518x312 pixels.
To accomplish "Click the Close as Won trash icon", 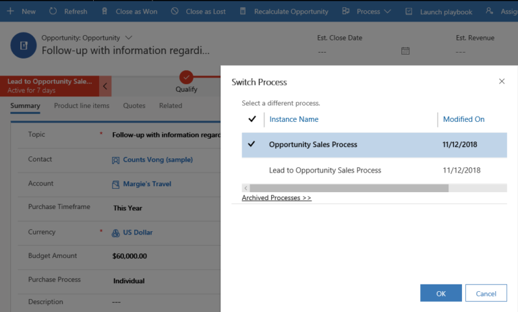I will coord(104,11).
